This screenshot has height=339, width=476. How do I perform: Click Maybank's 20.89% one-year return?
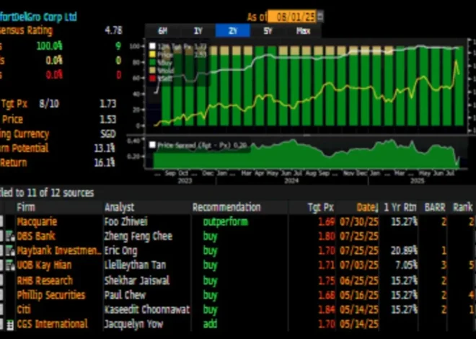[404, 251]
